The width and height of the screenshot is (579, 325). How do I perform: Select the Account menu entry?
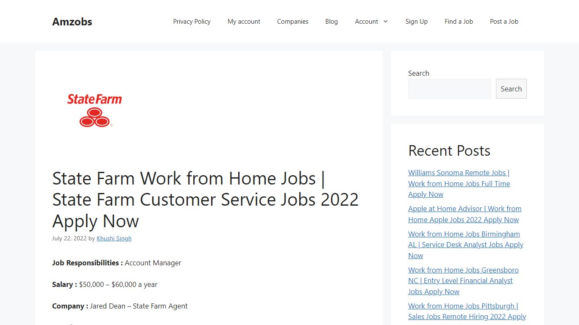tap(367, 22)
